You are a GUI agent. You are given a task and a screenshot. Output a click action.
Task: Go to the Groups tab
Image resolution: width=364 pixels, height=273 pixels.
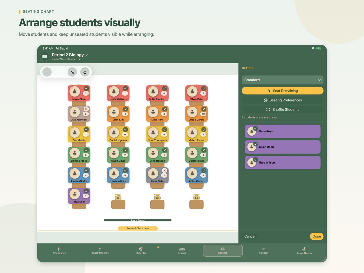182,251
